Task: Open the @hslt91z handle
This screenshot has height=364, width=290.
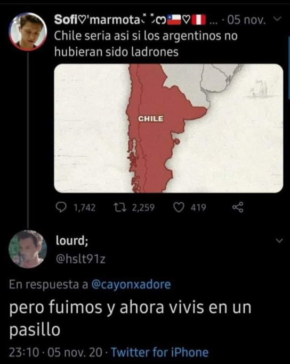Action: pos(80,259)
